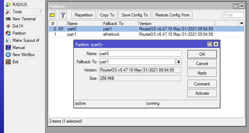
Task: Open the Dot1X sidebar icon
Action: (8, 26)
